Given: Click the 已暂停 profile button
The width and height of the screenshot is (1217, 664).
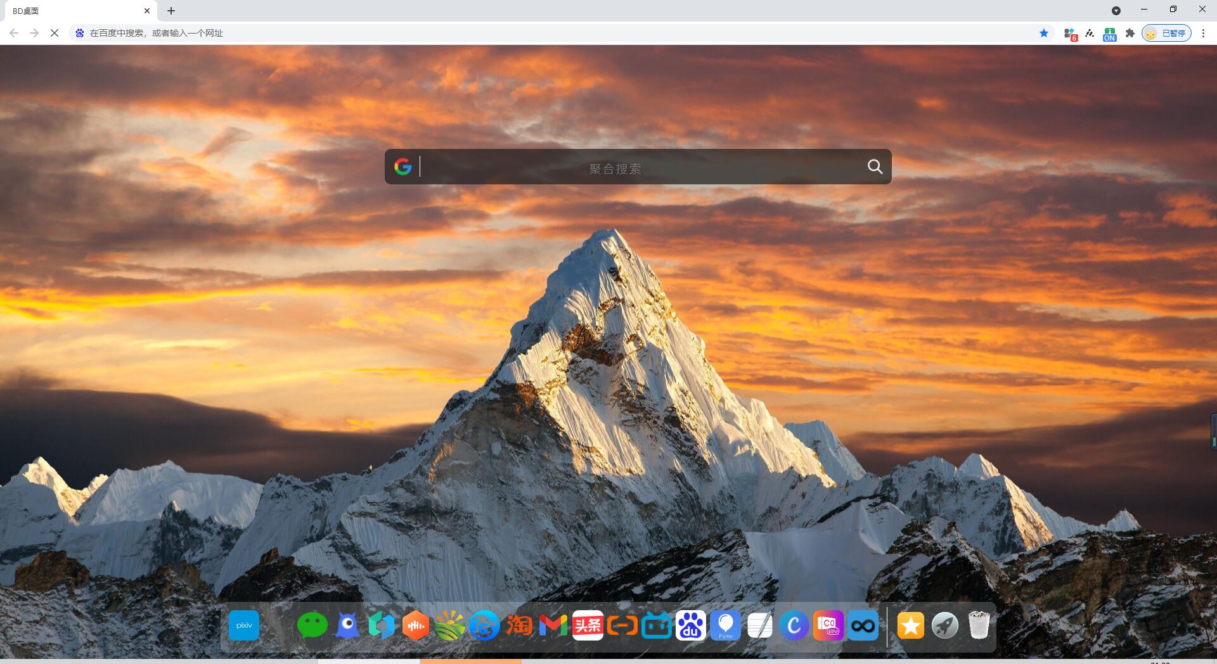Looking at the screenshot, I should pyautogui.click(x=1166, y=33).
